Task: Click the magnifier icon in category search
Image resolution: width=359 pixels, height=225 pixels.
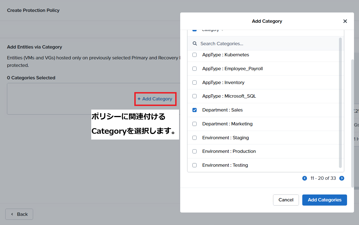Action: pyautogui.click(x=195, y=44)
